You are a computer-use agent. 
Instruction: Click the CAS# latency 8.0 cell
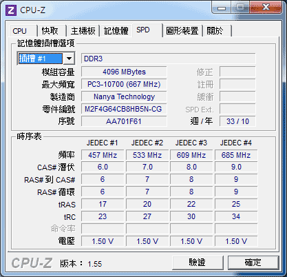click(191, 167)
